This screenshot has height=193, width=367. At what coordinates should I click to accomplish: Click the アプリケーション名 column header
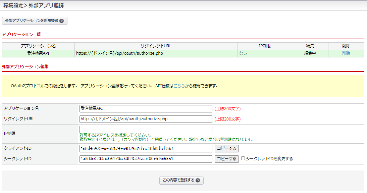coord(38,46)
